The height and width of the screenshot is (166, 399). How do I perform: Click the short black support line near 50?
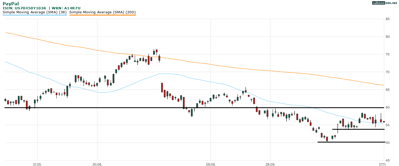(351, 142)
